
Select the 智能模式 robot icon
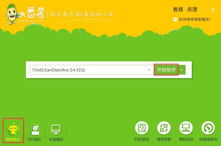click(13, 129)
